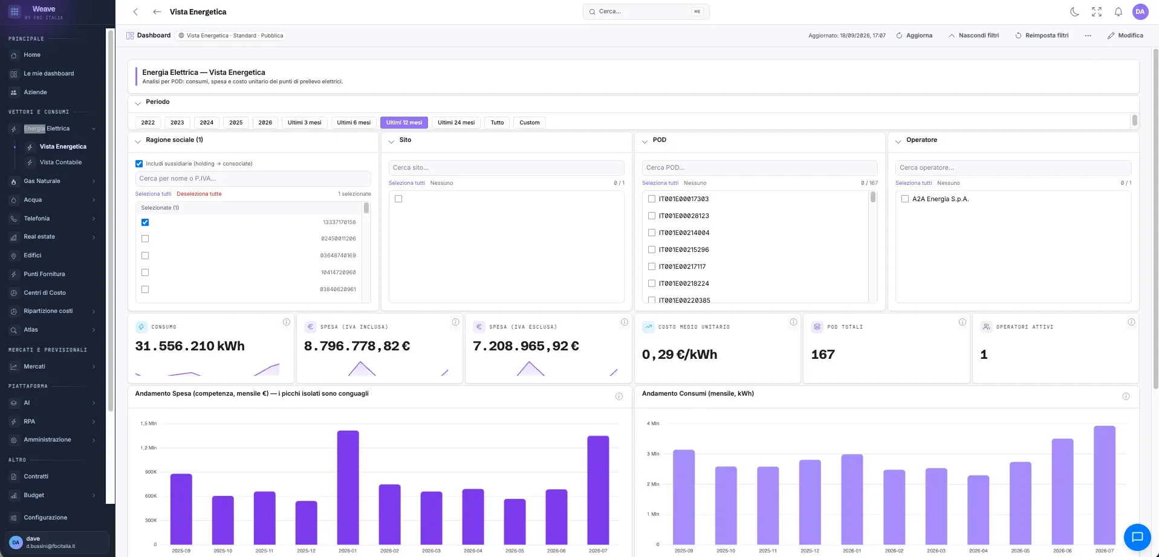The width and height of the screenshot is (1159, 557).
Task: Show info for Andamento Consumi chart
Action: click(x=1126, y=396)
